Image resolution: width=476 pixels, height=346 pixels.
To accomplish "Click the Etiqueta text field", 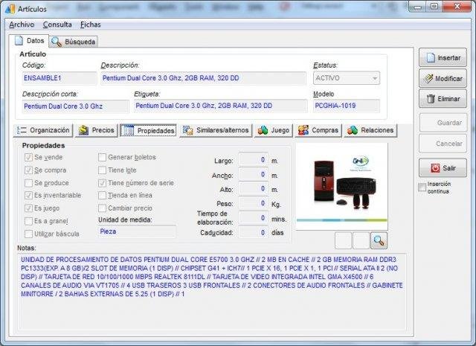I will [221, 106].
